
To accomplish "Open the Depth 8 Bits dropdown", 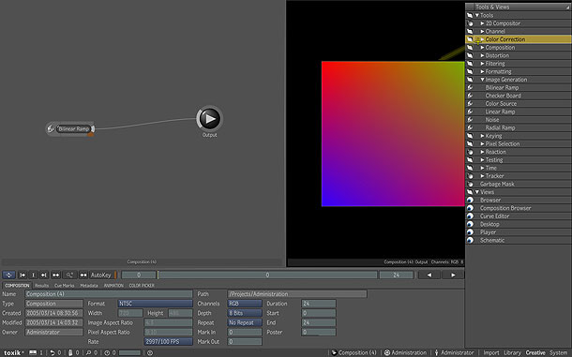I will tap(245, 313).
